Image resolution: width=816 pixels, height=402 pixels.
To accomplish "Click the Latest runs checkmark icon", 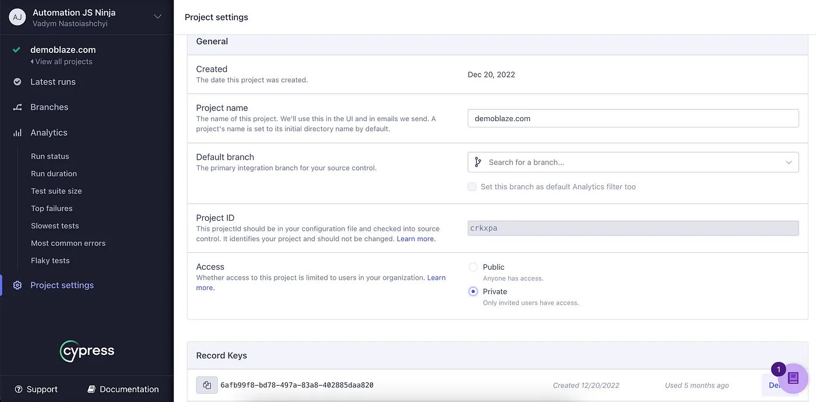I will [x=17, y=82].
